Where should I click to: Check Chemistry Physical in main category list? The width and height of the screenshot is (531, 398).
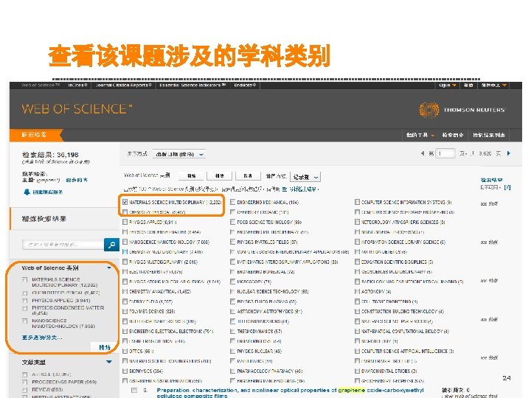(x=125, y=212)
